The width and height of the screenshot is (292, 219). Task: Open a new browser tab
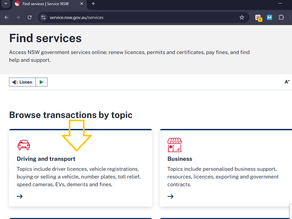pyautogui.click(x=93, y=4)
